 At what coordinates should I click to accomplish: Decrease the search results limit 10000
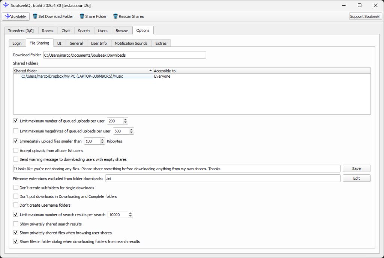point(130,216)
